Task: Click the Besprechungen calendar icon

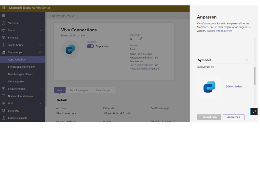Action: [x=3, y=89]
